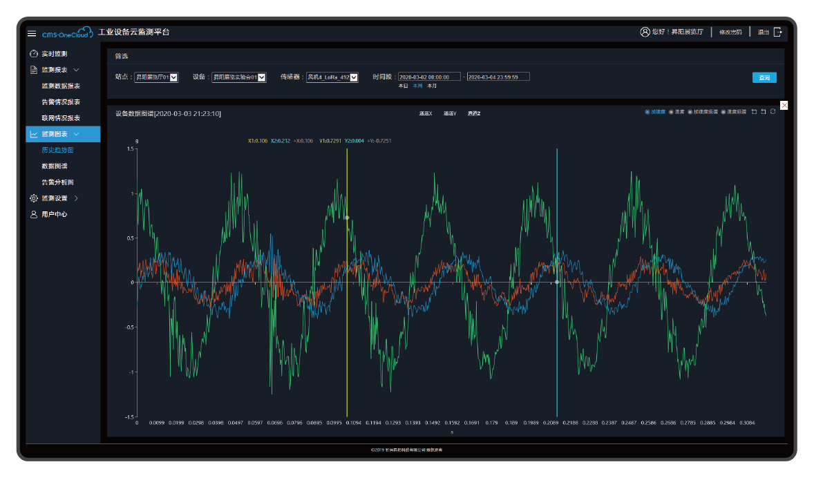Click the blue 查询 button
This screenshot has width=814, height=478.
tap(764, 77)
